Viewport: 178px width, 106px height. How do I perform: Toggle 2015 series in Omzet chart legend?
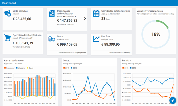click(66, 68)
